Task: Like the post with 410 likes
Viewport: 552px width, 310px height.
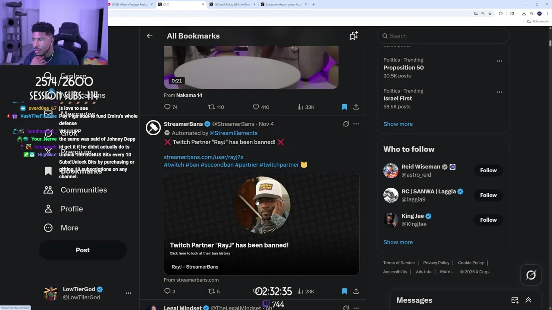Action: coord(261,107)
